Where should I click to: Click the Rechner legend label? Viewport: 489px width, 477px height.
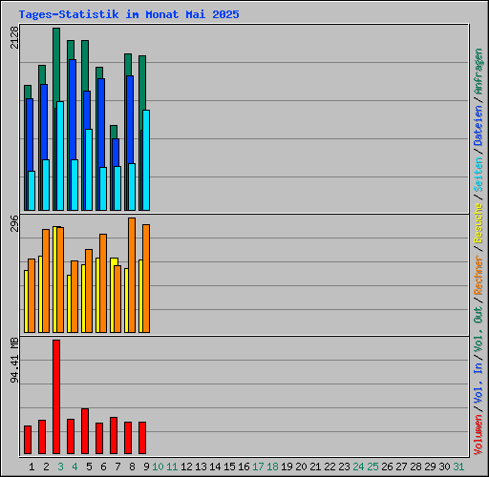tap(478, 275)
